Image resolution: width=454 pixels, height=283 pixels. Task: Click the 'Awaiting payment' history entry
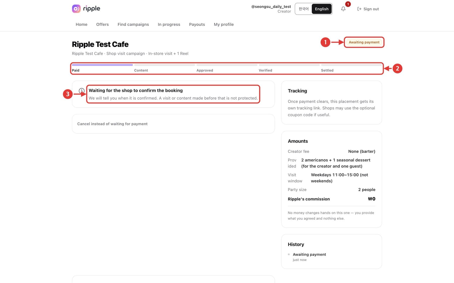point(309,254)
